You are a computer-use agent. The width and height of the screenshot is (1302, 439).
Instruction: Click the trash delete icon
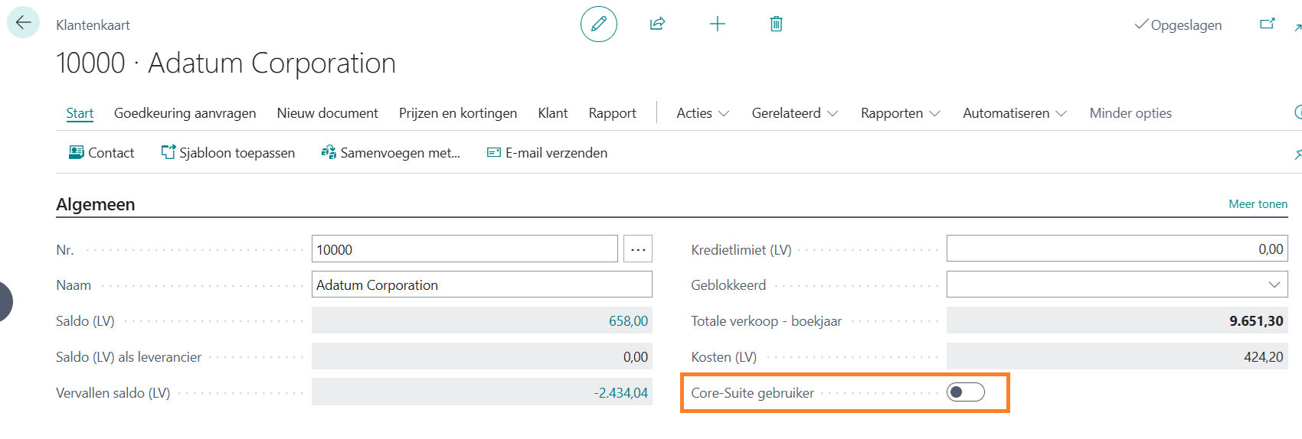point(776,24)
